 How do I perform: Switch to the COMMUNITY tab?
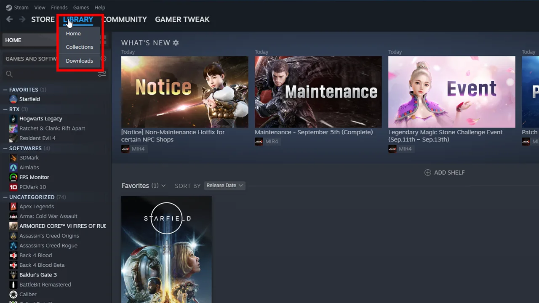[x=125, y=19]
